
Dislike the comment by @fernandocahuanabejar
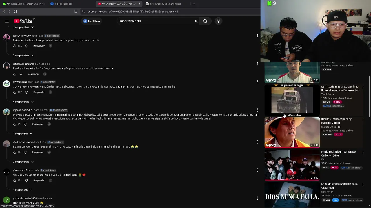pos(21,74)
